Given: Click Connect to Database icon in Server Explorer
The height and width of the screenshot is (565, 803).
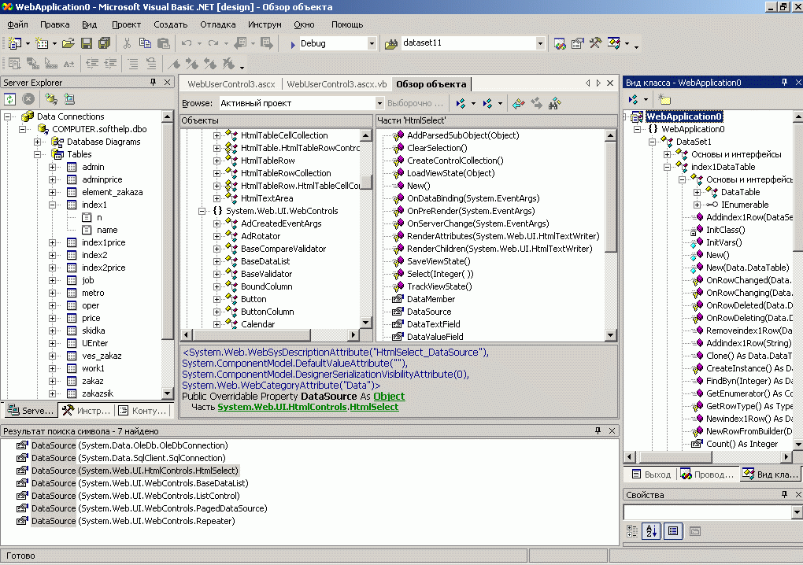Looking at the screenshot, I should (50, 99).
